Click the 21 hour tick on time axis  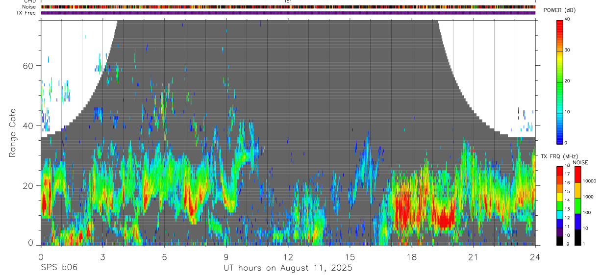tap(474, 257)
